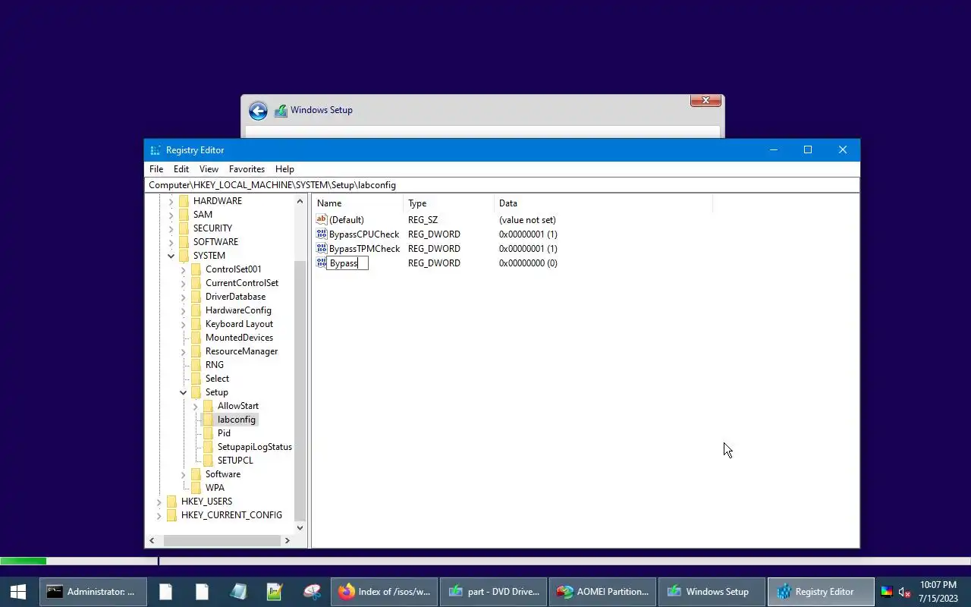Open the Help menu

tap(284, 169)
